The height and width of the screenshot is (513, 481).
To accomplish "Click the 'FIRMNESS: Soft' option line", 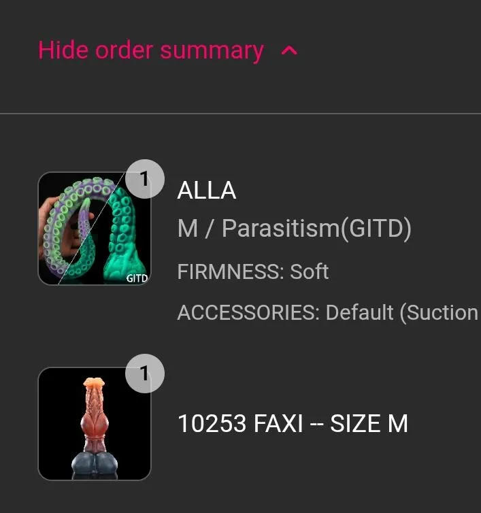I will click(x=252, y=271).
